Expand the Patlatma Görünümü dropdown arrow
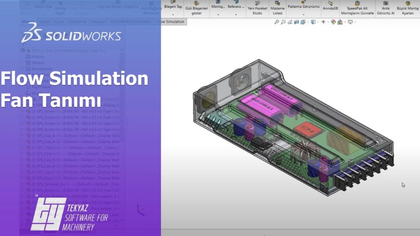 coord(304,15)
